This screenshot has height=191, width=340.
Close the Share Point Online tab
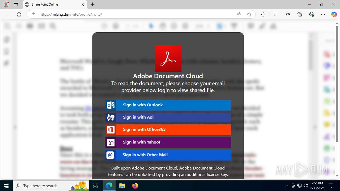click(83, 5)
